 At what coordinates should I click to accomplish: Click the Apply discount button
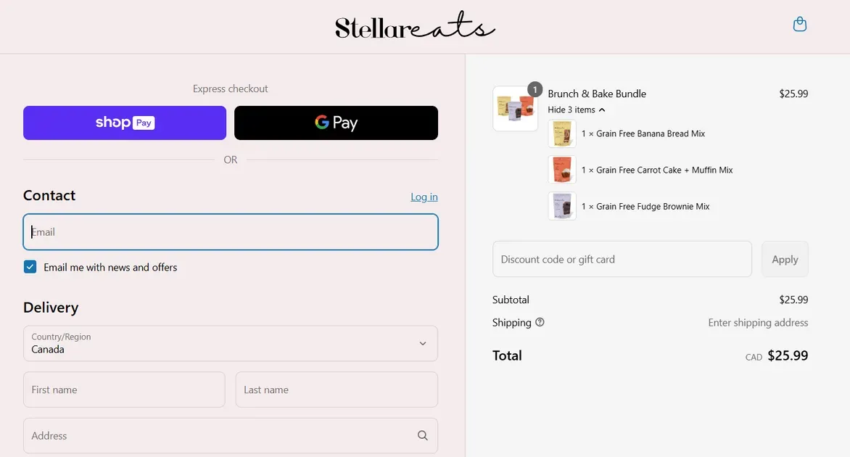(785, 259)
